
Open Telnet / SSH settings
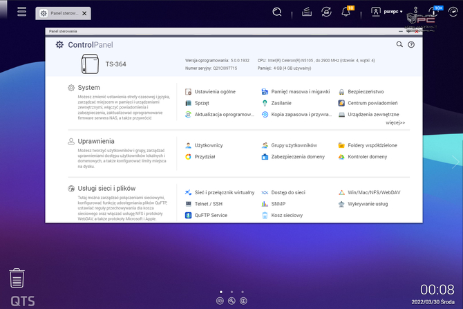click(x=204, y=204)
